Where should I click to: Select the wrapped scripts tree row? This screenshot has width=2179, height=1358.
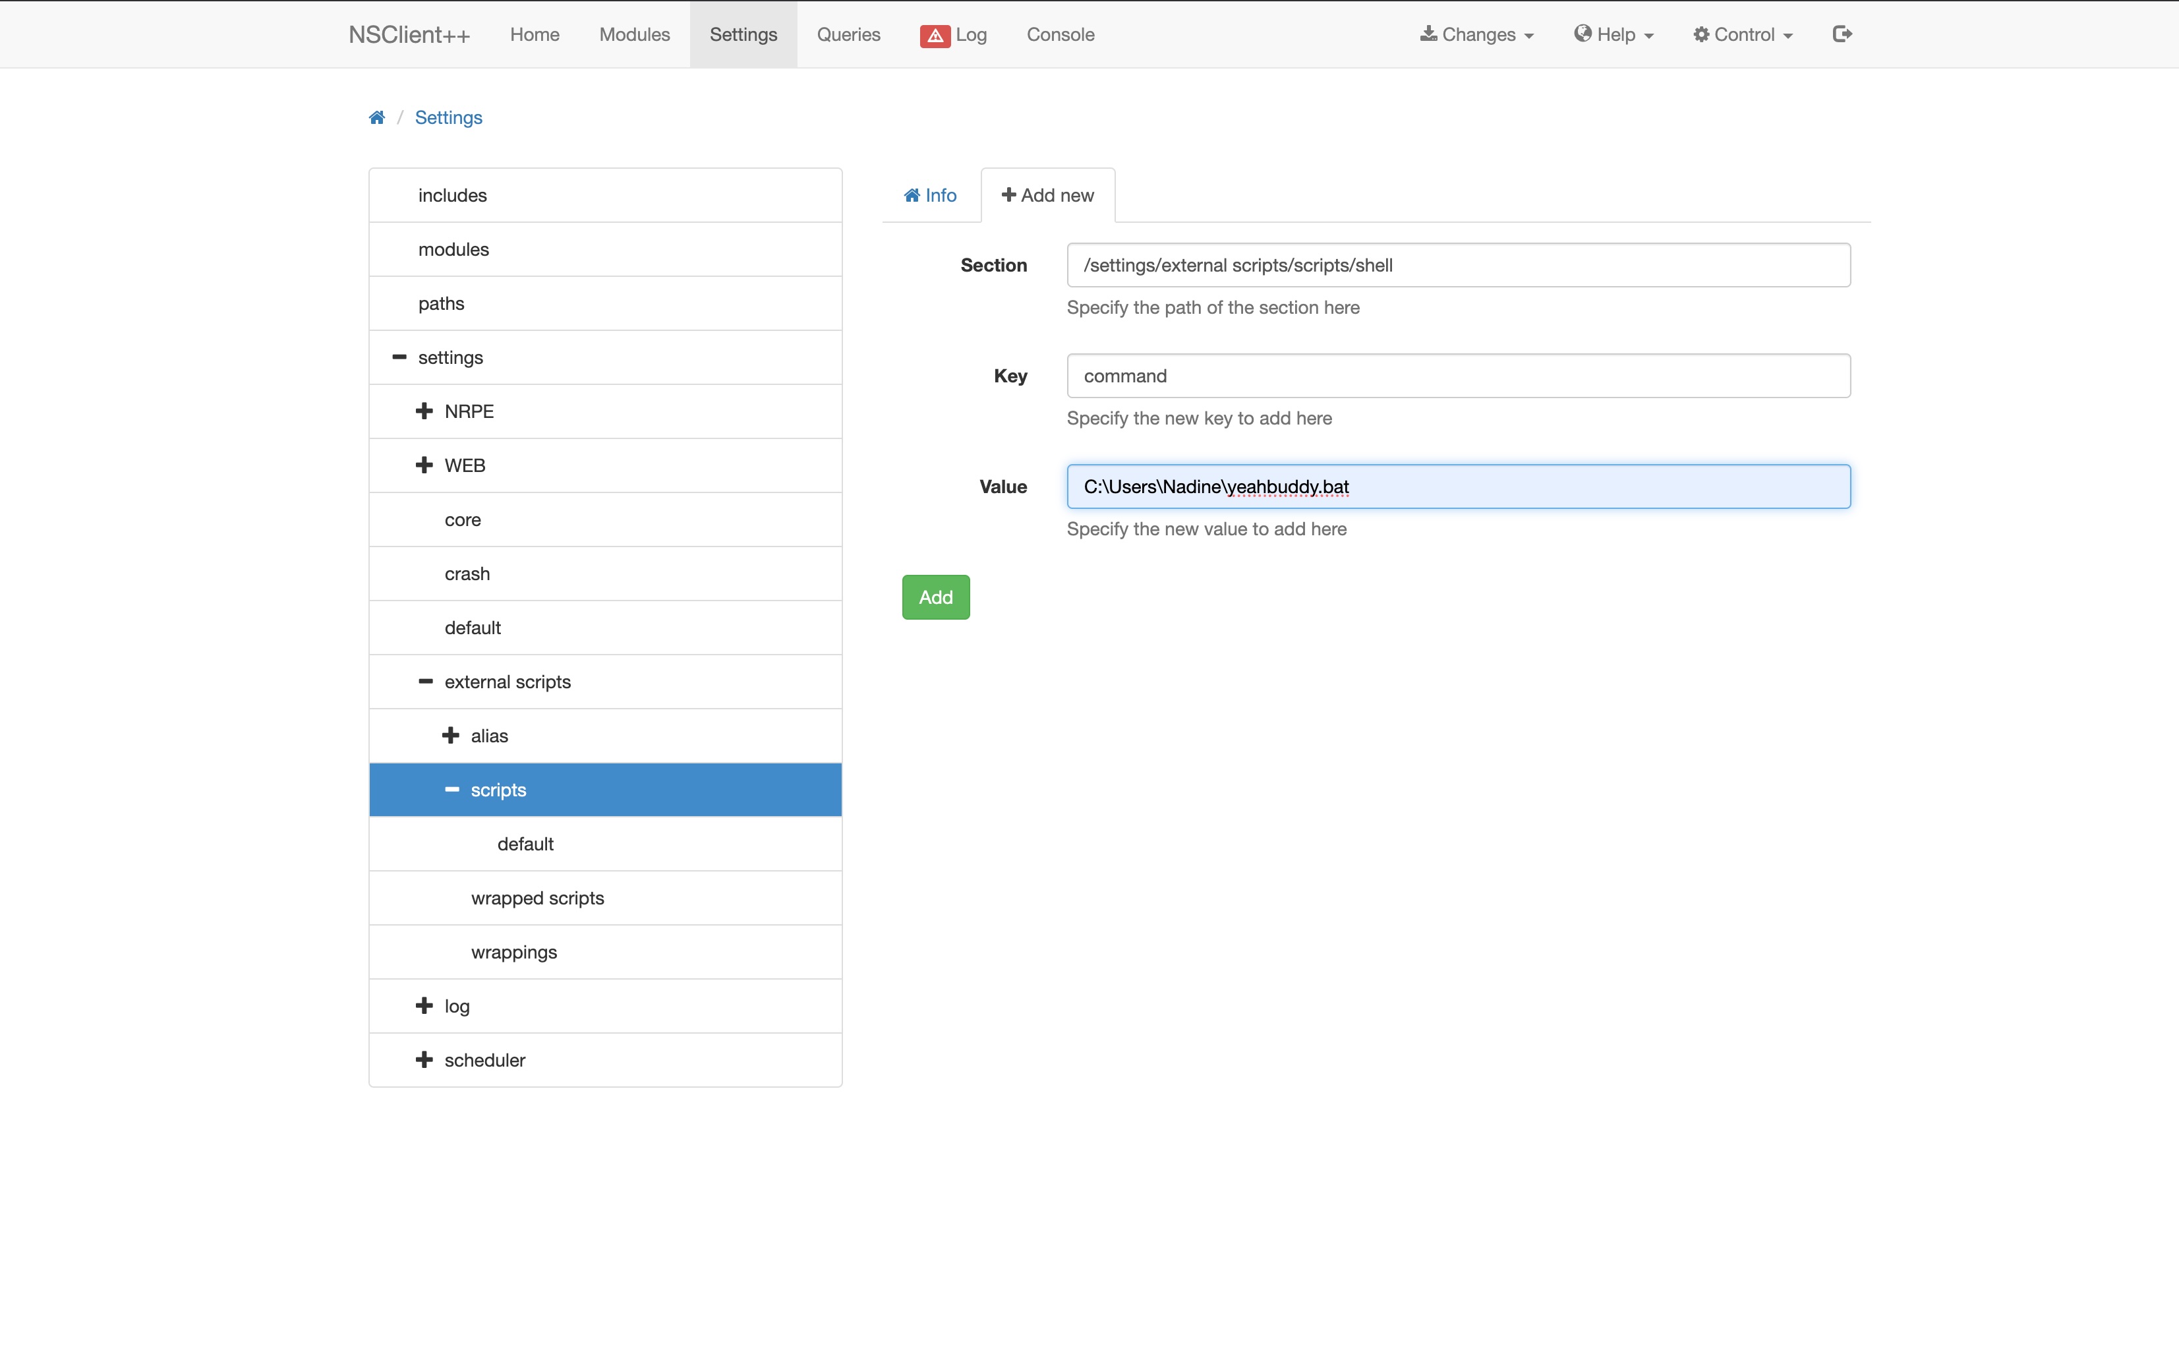click(x=605, y=898)
